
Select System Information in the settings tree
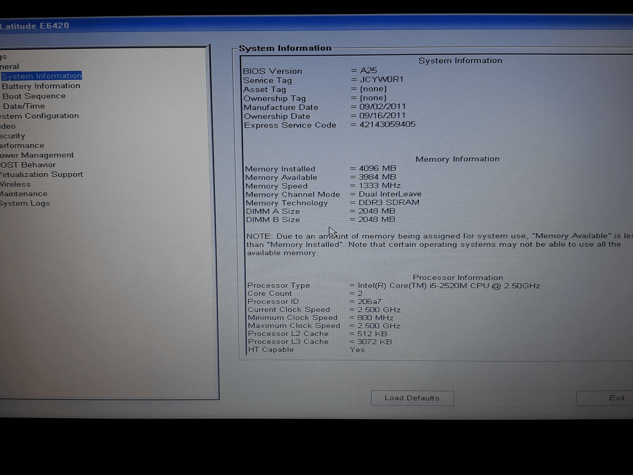[x=41, y=76]
